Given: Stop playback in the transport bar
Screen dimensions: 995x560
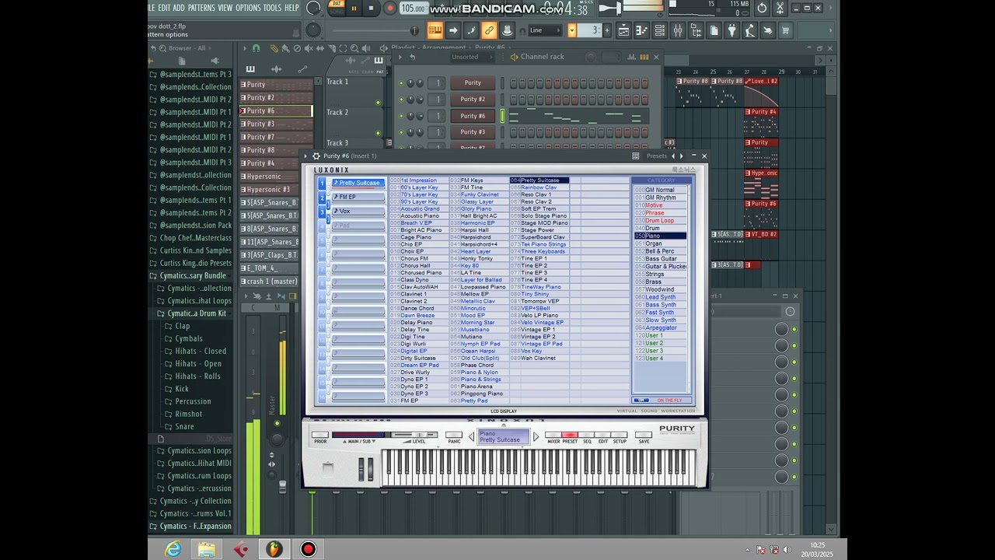Looking at the screenshot, I should pyautogui.click(x=371, y=9).
